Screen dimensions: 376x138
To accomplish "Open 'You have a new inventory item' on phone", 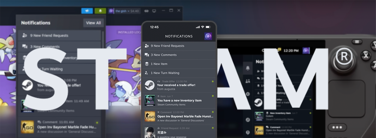I will [179, 100].
